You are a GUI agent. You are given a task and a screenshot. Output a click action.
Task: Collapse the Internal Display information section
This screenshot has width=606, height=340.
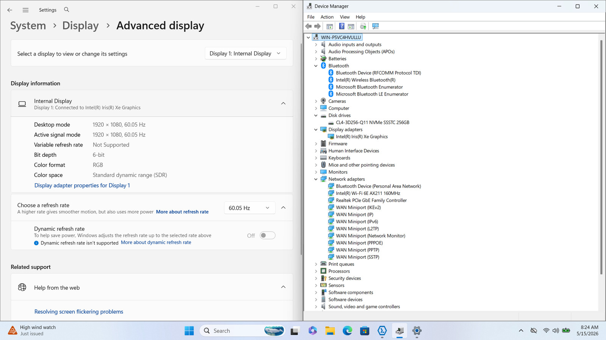pyautogui.click(x=283, y=104)
